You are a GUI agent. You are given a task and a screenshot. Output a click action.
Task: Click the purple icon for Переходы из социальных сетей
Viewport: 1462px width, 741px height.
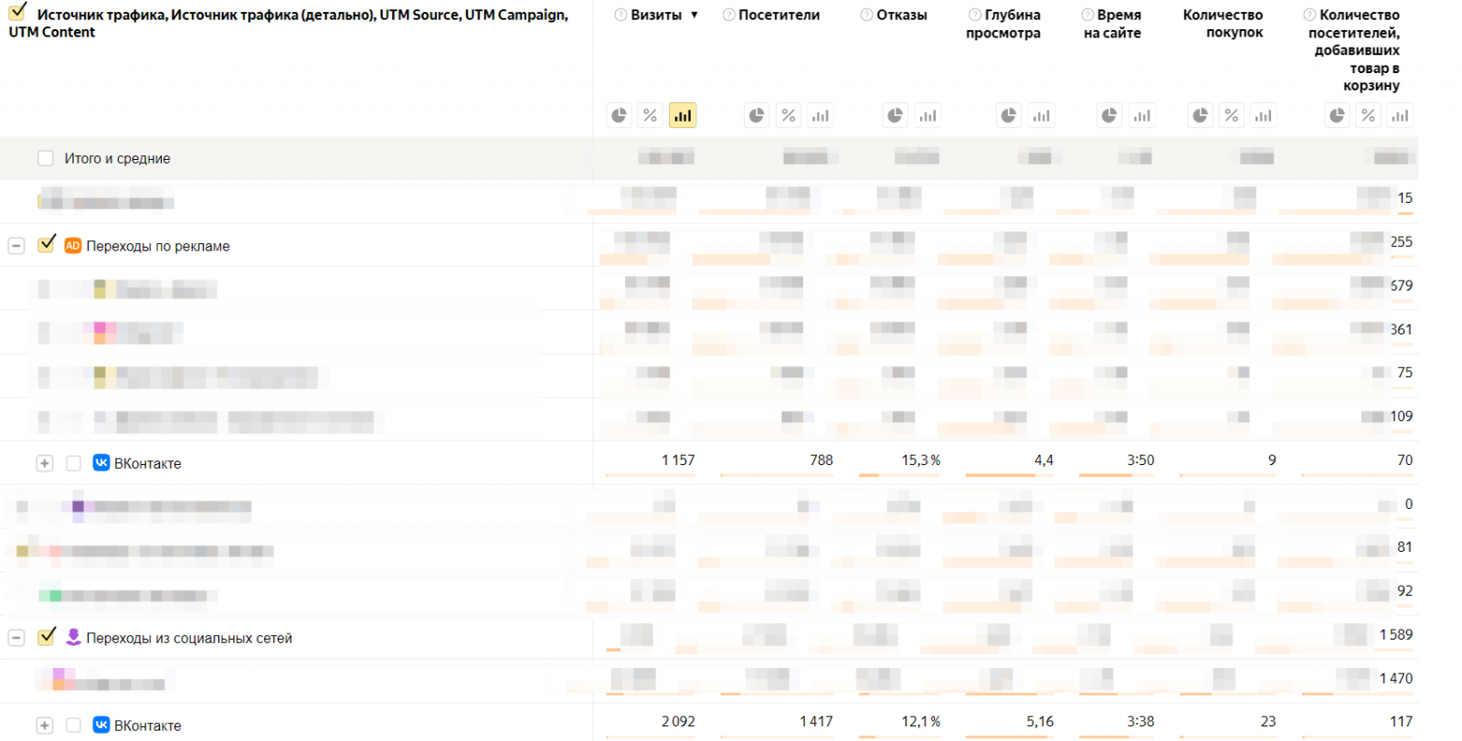click(73, 637)
